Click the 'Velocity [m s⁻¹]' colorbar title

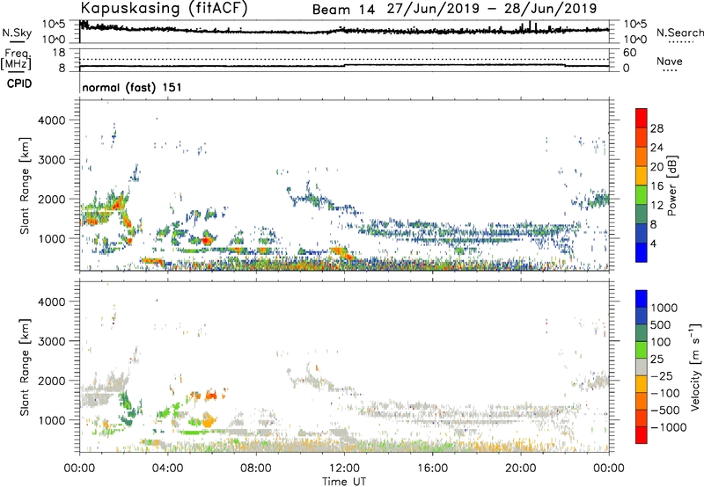coord(695,367)
